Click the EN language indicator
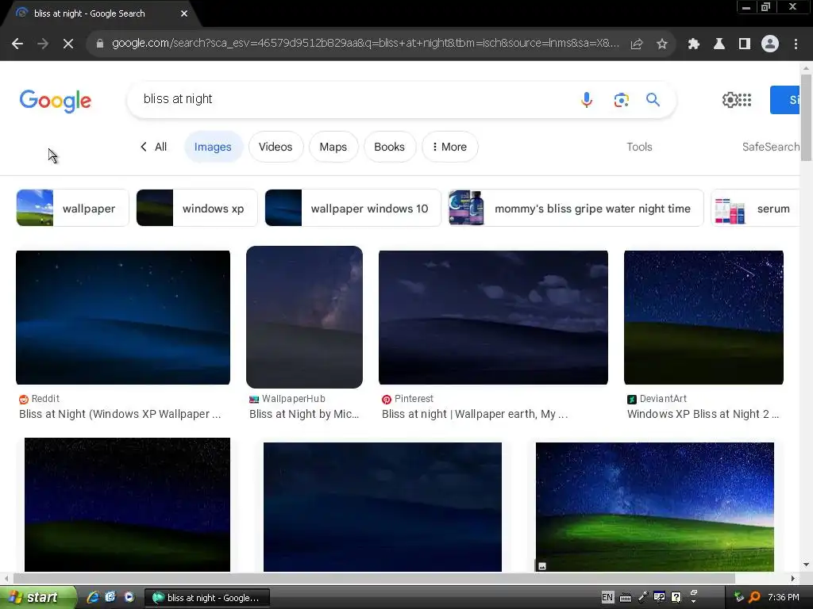This screenshot has width=813, height=609. (x=607, y=598)
